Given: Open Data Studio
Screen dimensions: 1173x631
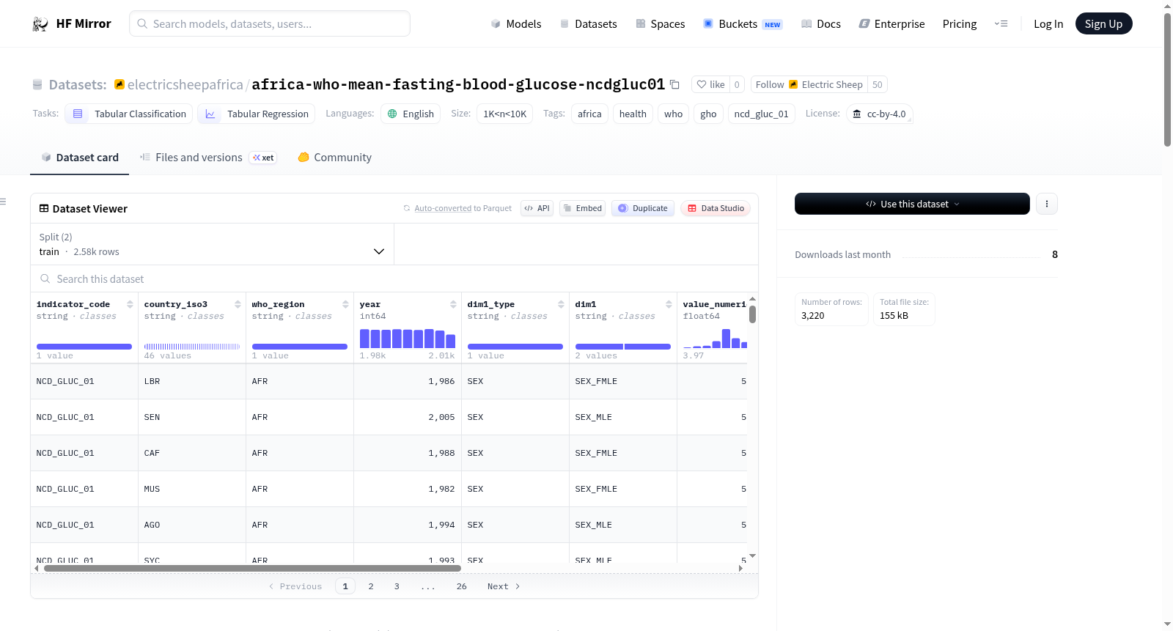Looking at the screenshot, I should (716, 208).
